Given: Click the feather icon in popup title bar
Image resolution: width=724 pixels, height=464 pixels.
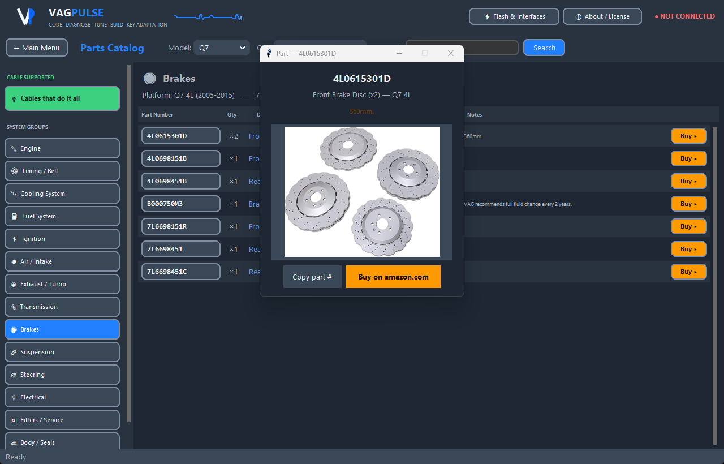Looking at the screenshot, I should 269,53.
